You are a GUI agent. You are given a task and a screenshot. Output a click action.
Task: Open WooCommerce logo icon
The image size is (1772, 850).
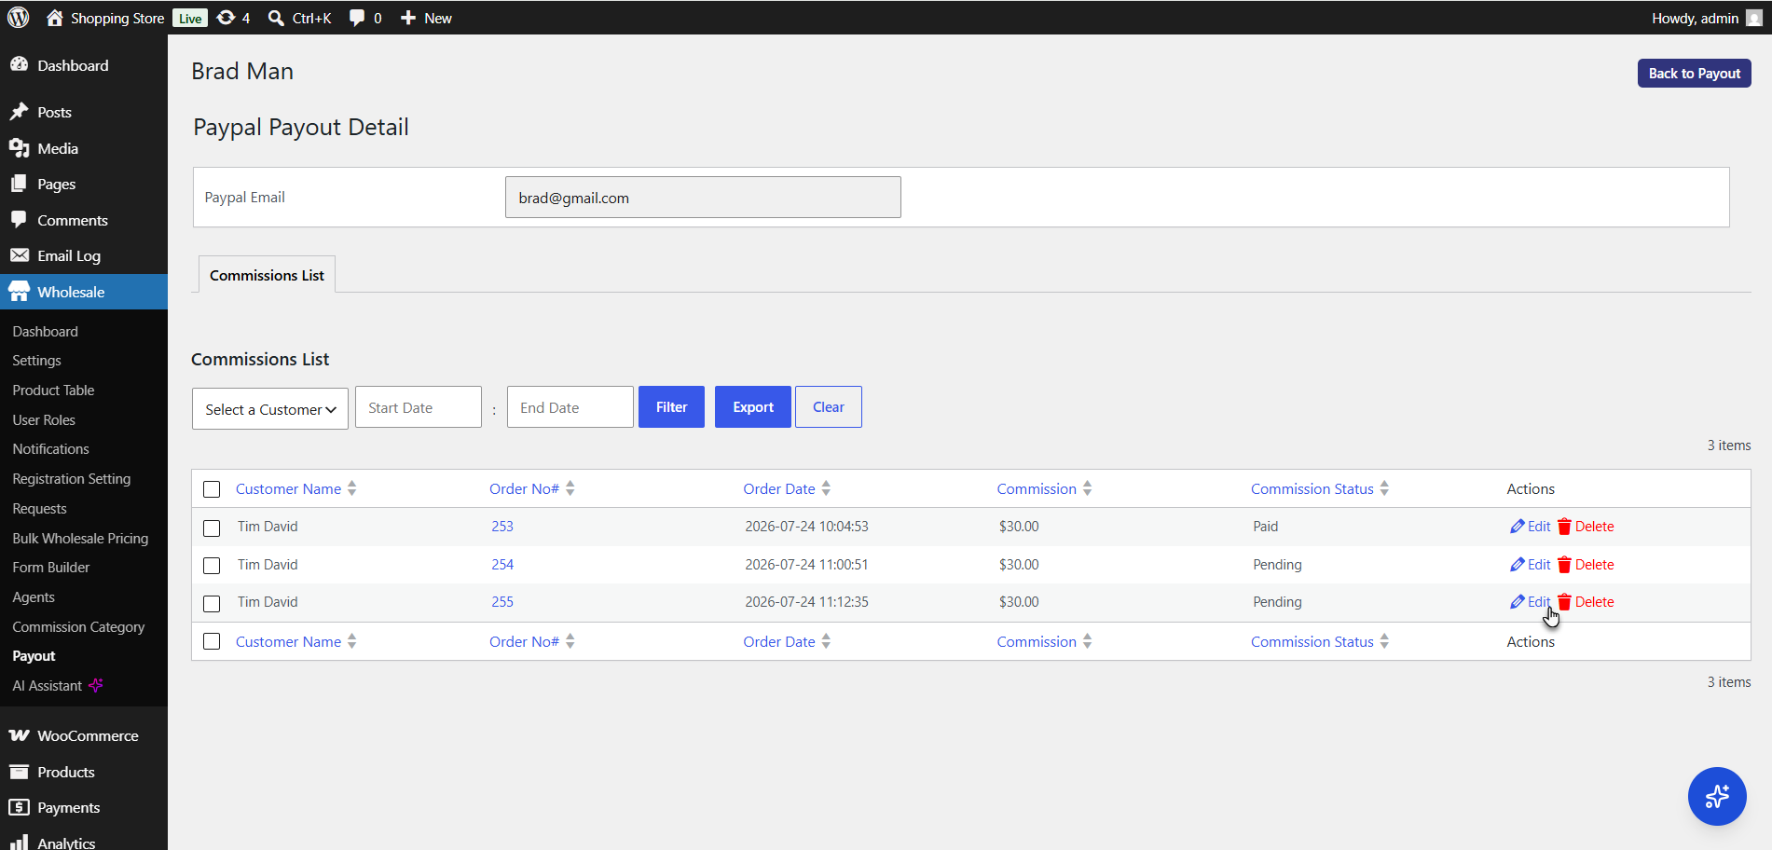click(20, 735)
